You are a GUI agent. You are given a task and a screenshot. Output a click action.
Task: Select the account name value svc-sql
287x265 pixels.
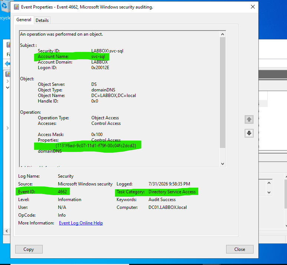[98, 56]
